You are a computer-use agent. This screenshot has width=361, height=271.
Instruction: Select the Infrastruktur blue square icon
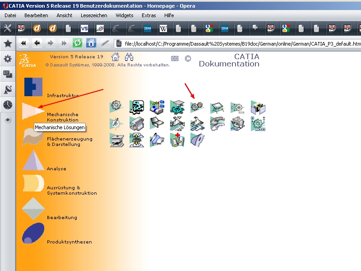point(33,87)
